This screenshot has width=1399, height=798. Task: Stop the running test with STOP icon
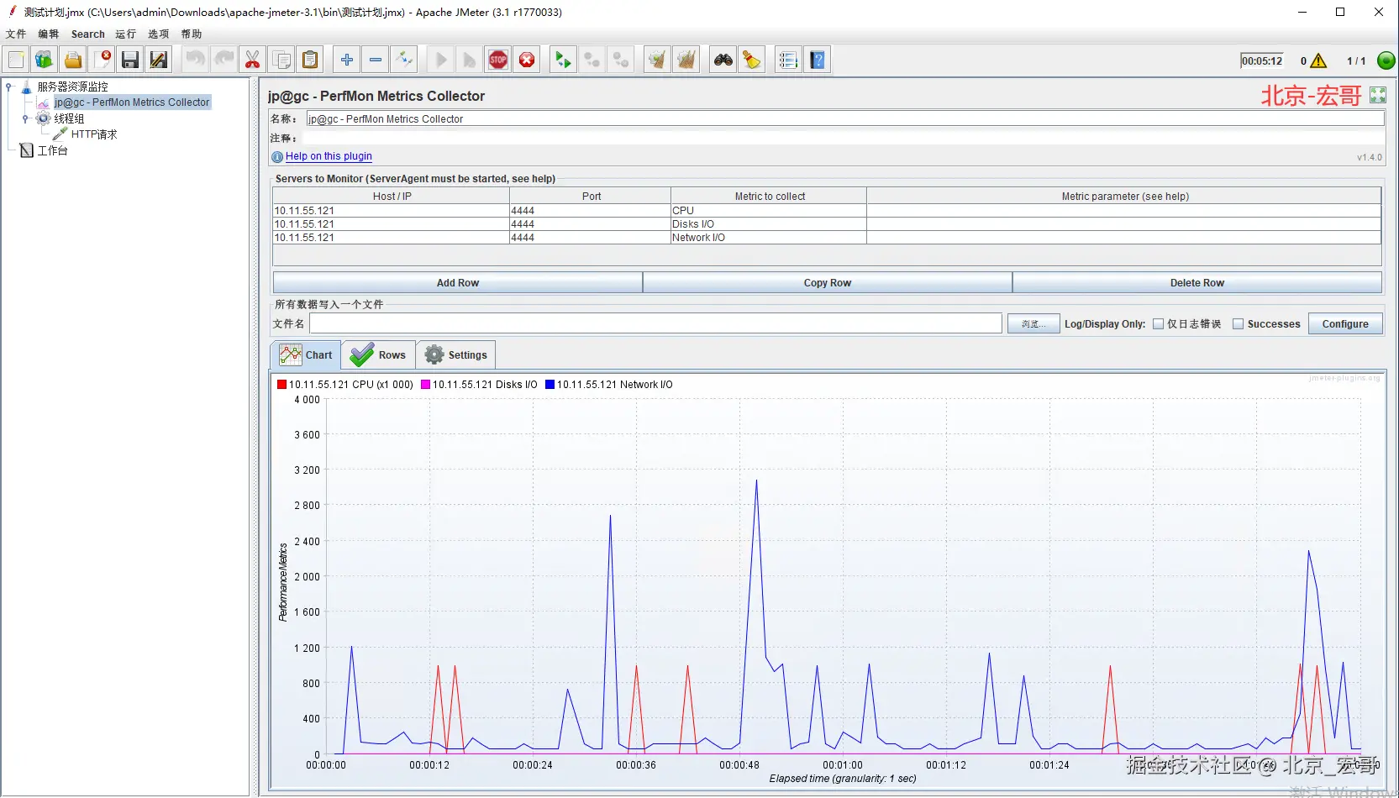tap(498, 60)
